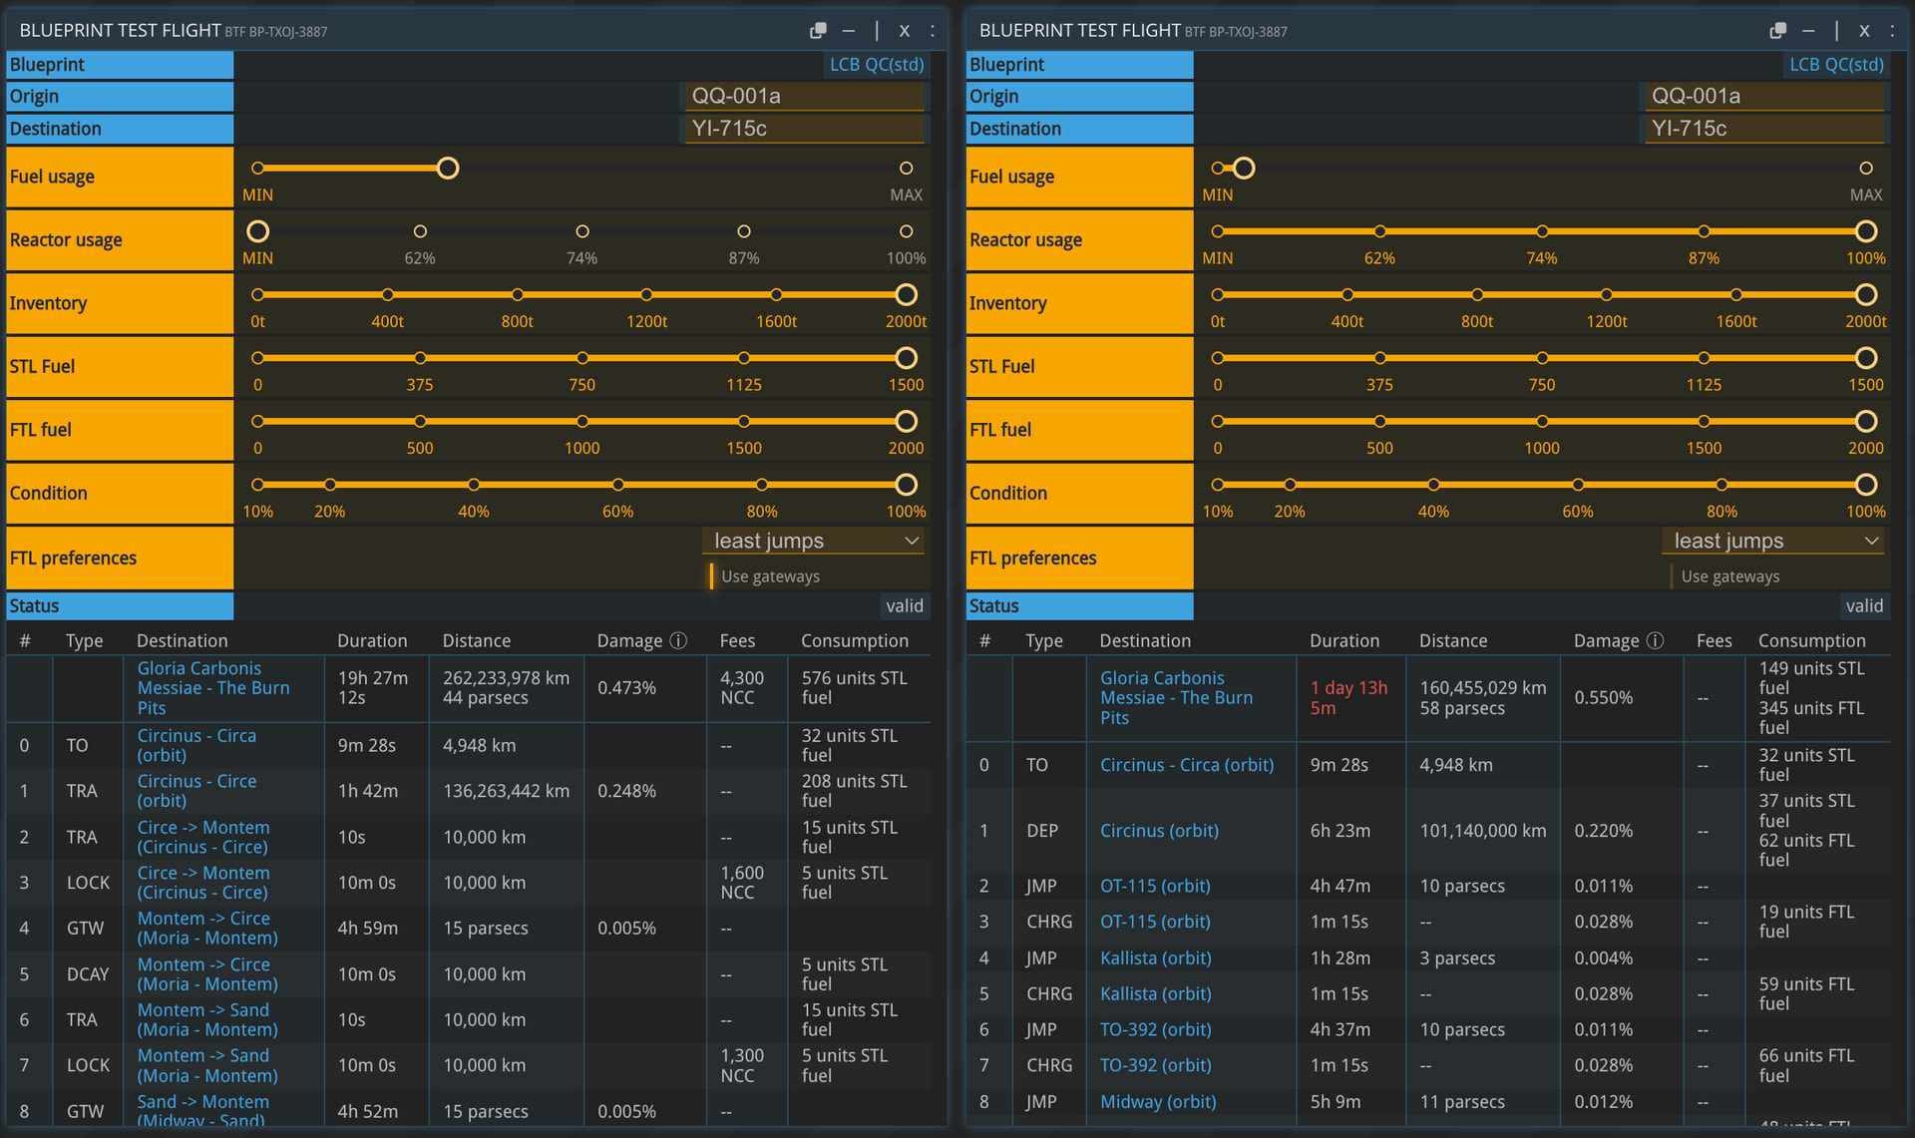
Task: Click pop-out window icon in right panel header
Action: [1777, 31]
